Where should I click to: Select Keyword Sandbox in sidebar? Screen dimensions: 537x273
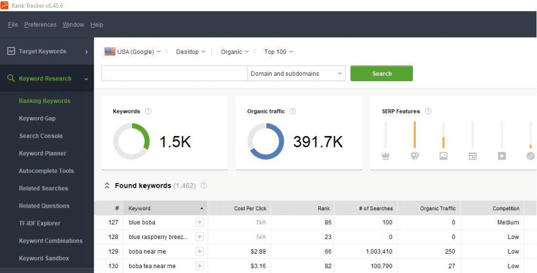pos(44,258)
